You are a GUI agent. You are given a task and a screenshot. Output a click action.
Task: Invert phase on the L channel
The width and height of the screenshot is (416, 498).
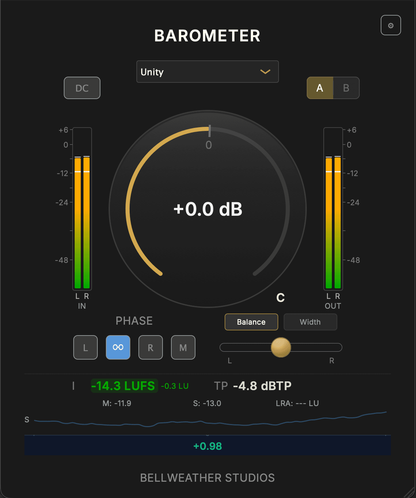tap(86, 347)
